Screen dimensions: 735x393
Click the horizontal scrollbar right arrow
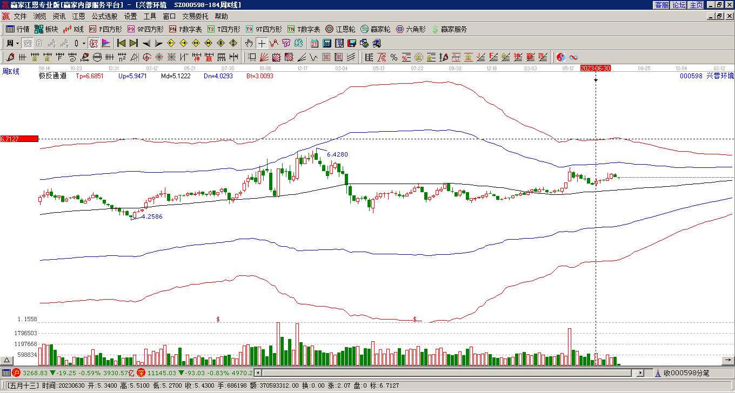(x=640, y=372)
